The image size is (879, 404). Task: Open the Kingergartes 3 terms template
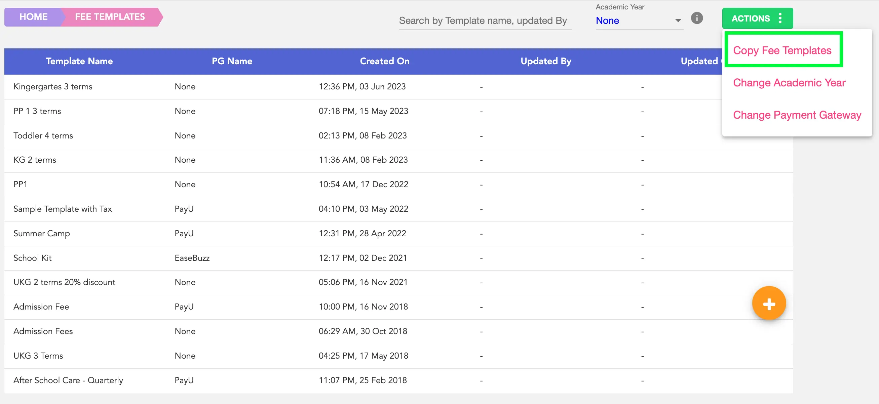click(x=53, y=87)
